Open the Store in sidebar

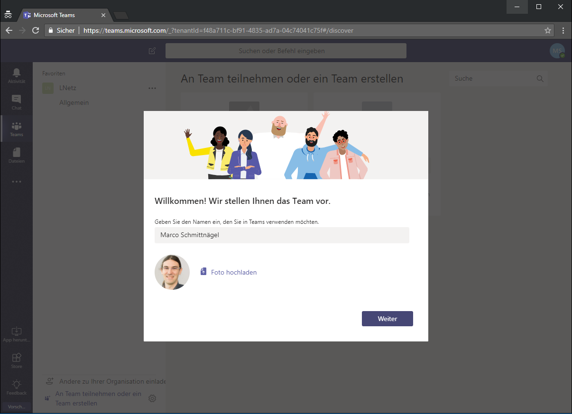17,360
